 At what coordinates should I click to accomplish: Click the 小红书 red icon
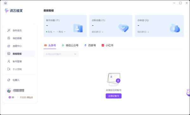(x=103, y=45)
